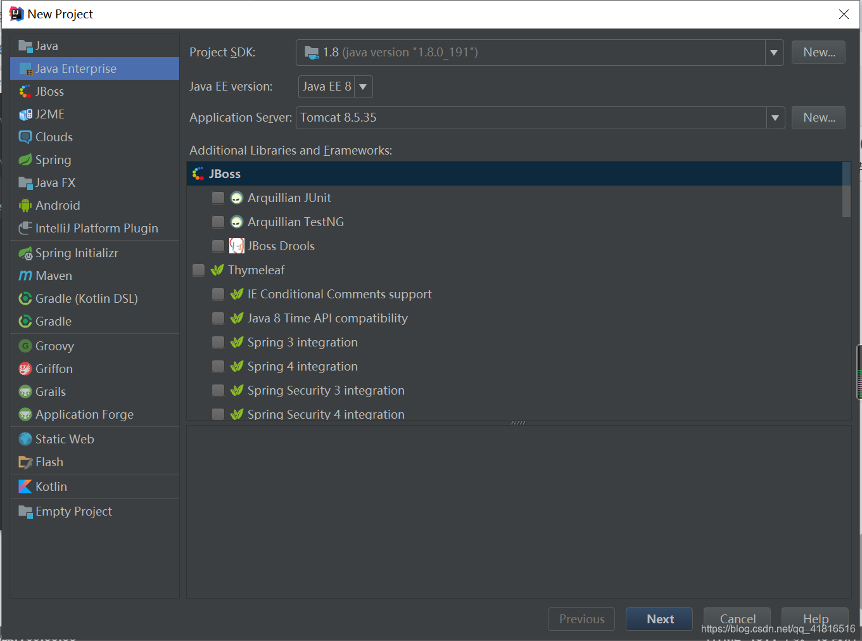Select Empty Project label

pyautogui.click(x=73, y=511)
